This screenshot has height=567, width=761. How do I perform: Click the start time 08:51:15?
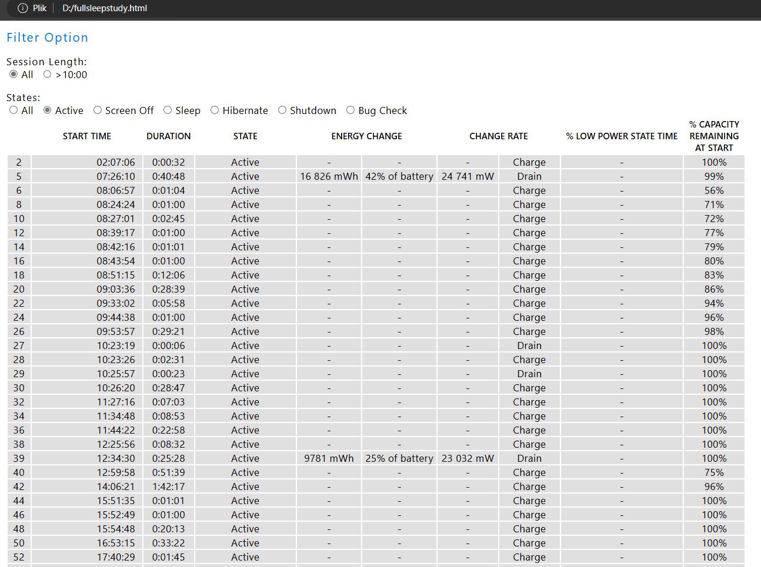[116, 275]
